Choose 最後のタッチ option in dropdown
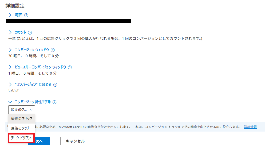Image resolution: width=265 pixels, height=146 pixels. click(x=22, y=128)
